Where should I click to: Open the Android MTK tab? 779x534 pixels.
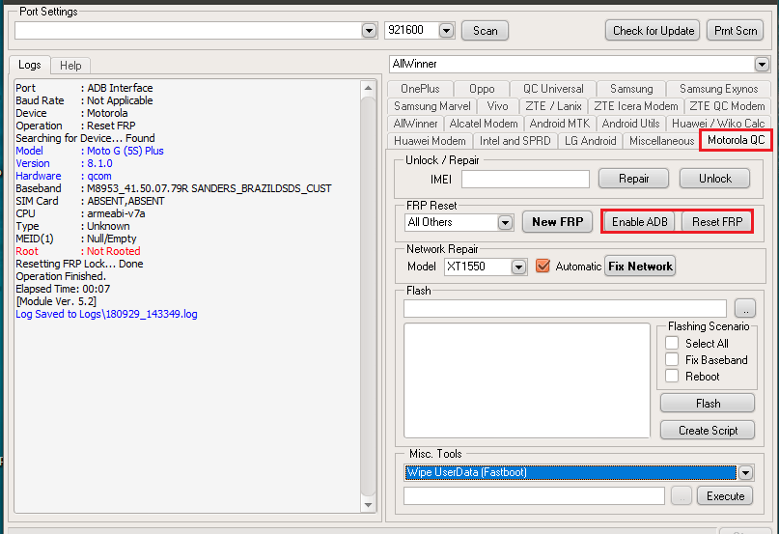click(560, 124)
